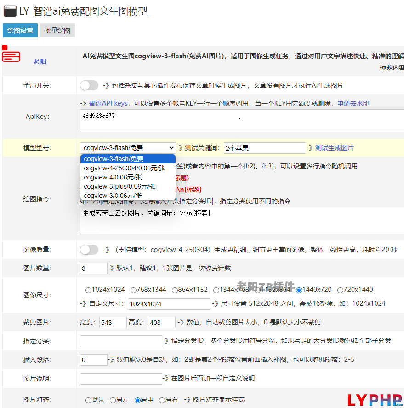404x408 pixels.
Task: Click the 绘图指令 text area
Action: 242,220
